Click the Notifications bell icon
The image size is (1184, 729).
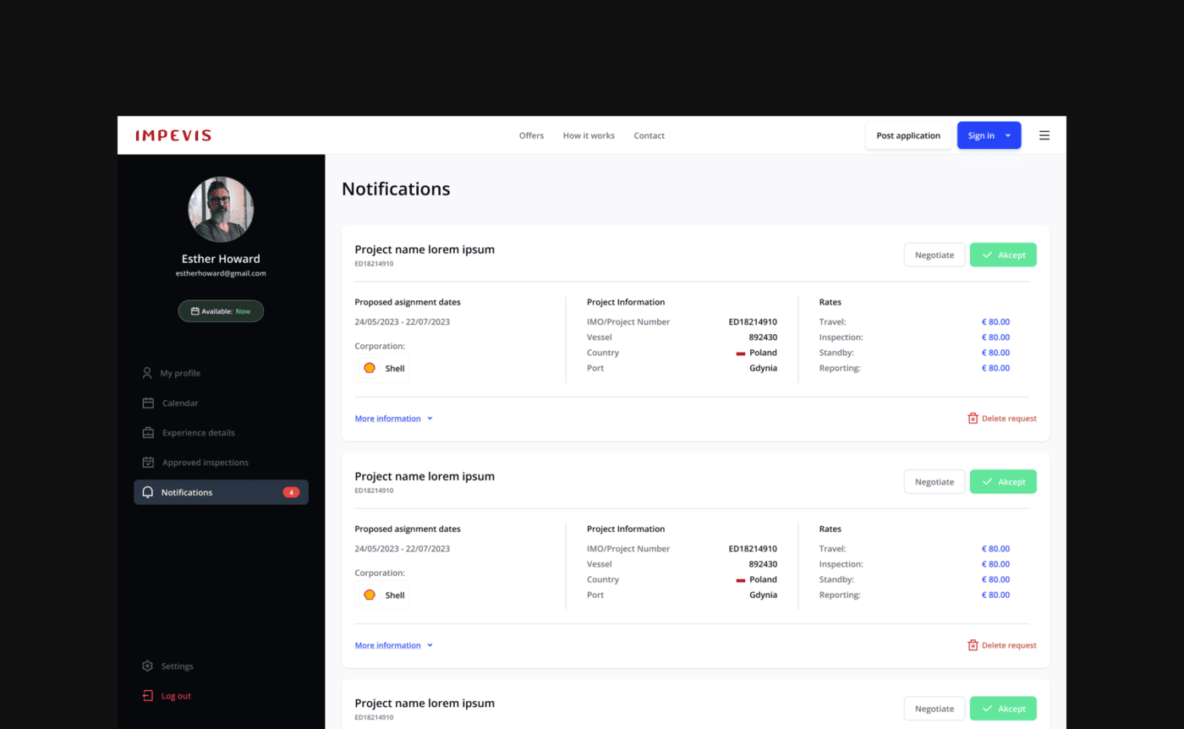pyautogui.click(x=148, y=492)
